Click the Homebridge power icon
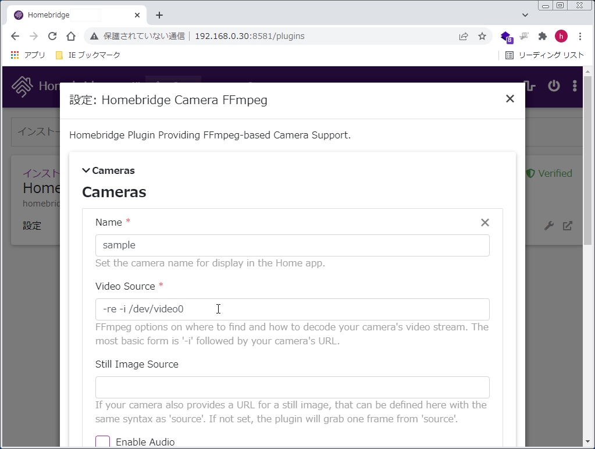 click(x=554, y=85)
